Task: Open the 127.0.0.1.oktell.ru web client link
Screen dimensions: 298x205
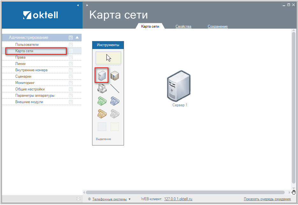Action: (x=178, y=199)
